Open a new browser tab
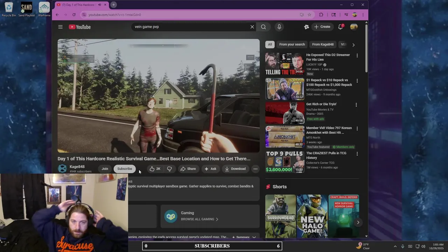 pos(113,5)
